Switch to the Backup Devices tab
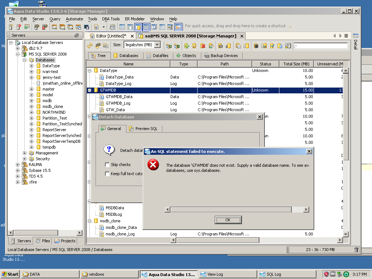 coord(221,56)
